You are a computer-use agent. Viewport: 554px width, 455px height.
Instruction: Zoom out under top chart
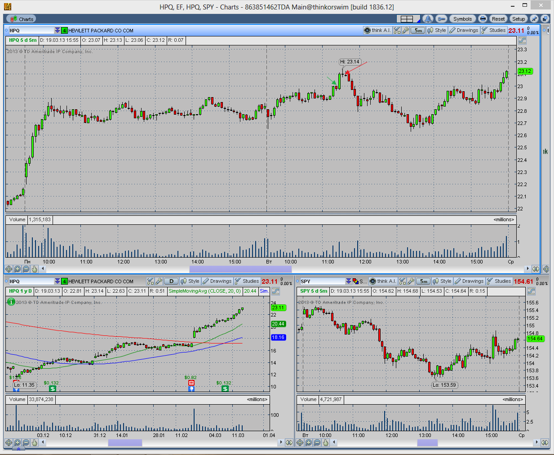coord(26,269)
